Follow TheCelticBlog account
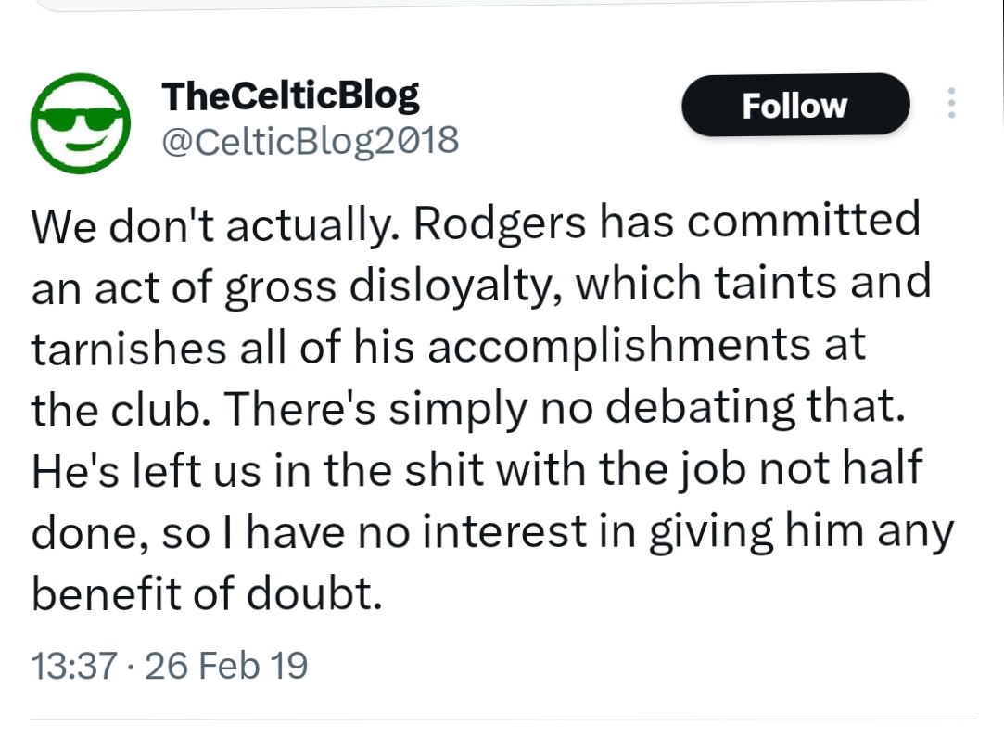 click(794, 105)
